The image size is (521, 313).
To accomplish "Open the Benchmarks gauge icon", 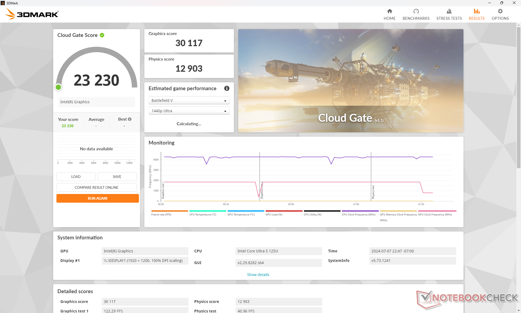I will point(416,11).
